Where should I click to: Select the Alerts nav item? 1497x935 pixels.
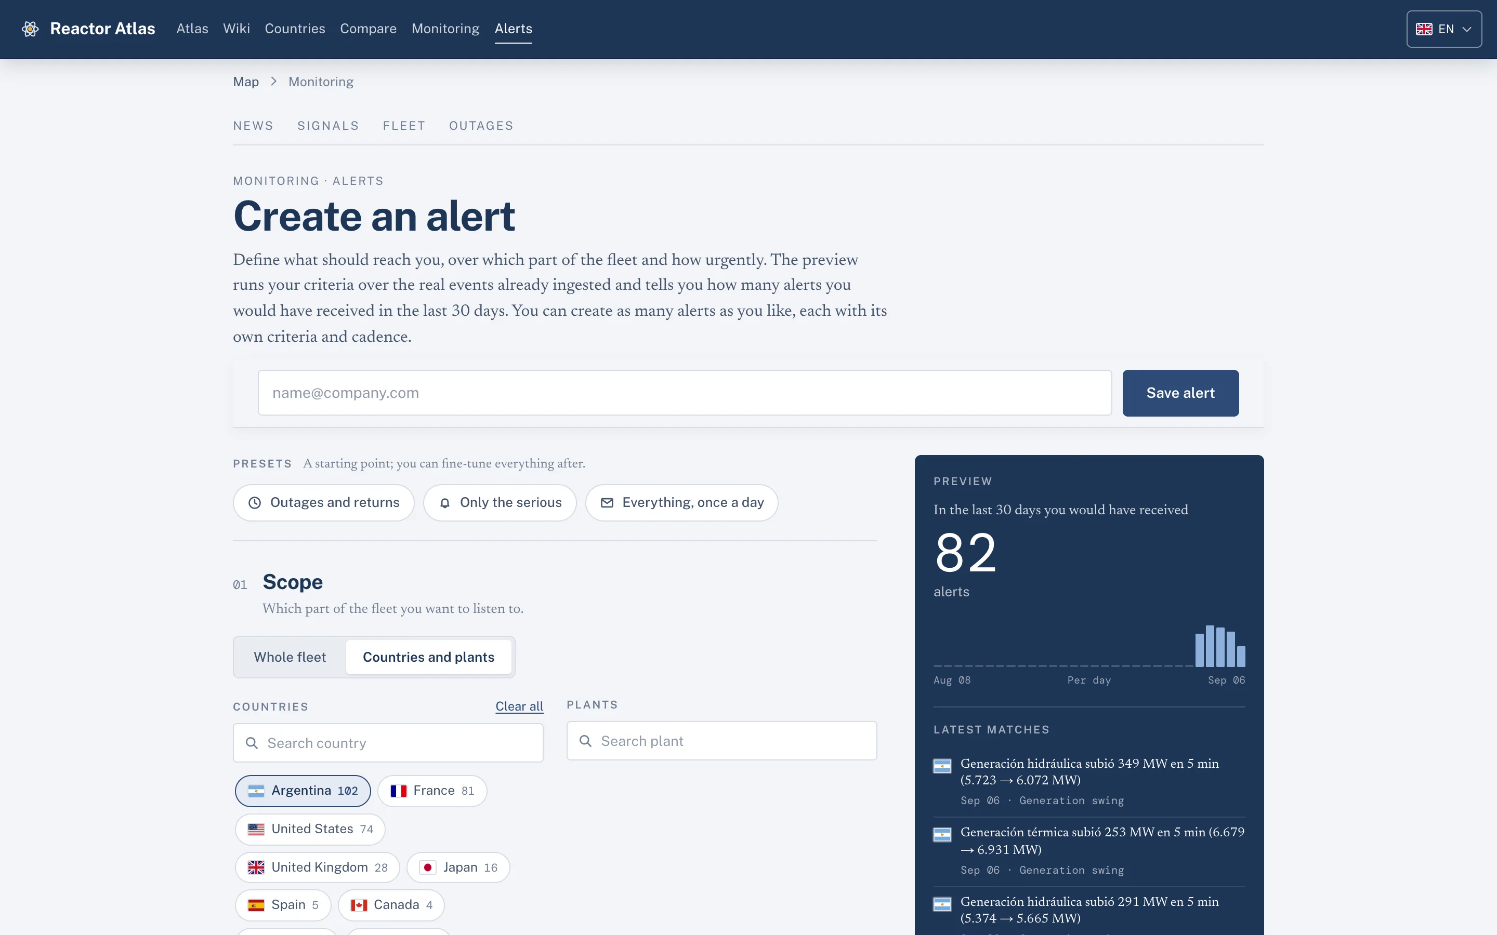(x=514, y=29)
